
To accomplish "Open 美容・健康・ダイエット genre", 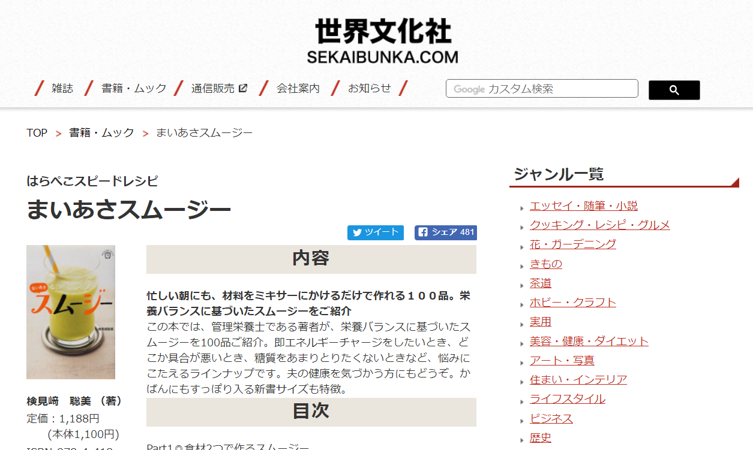I will click(x=589, y=342).
